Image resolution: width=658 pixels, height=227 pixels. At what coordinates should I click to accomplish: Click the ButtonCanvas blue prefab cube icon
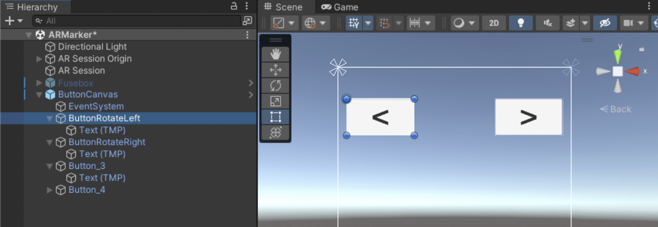(x=50, y=94)
